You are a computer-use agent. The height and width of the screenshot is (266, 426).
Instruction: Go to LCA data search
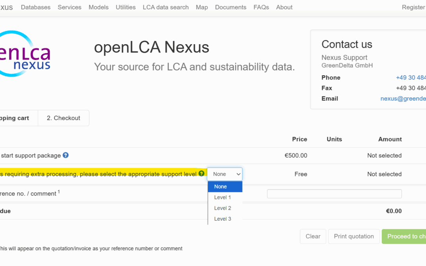pyautogui.click(x=166, y=7)
